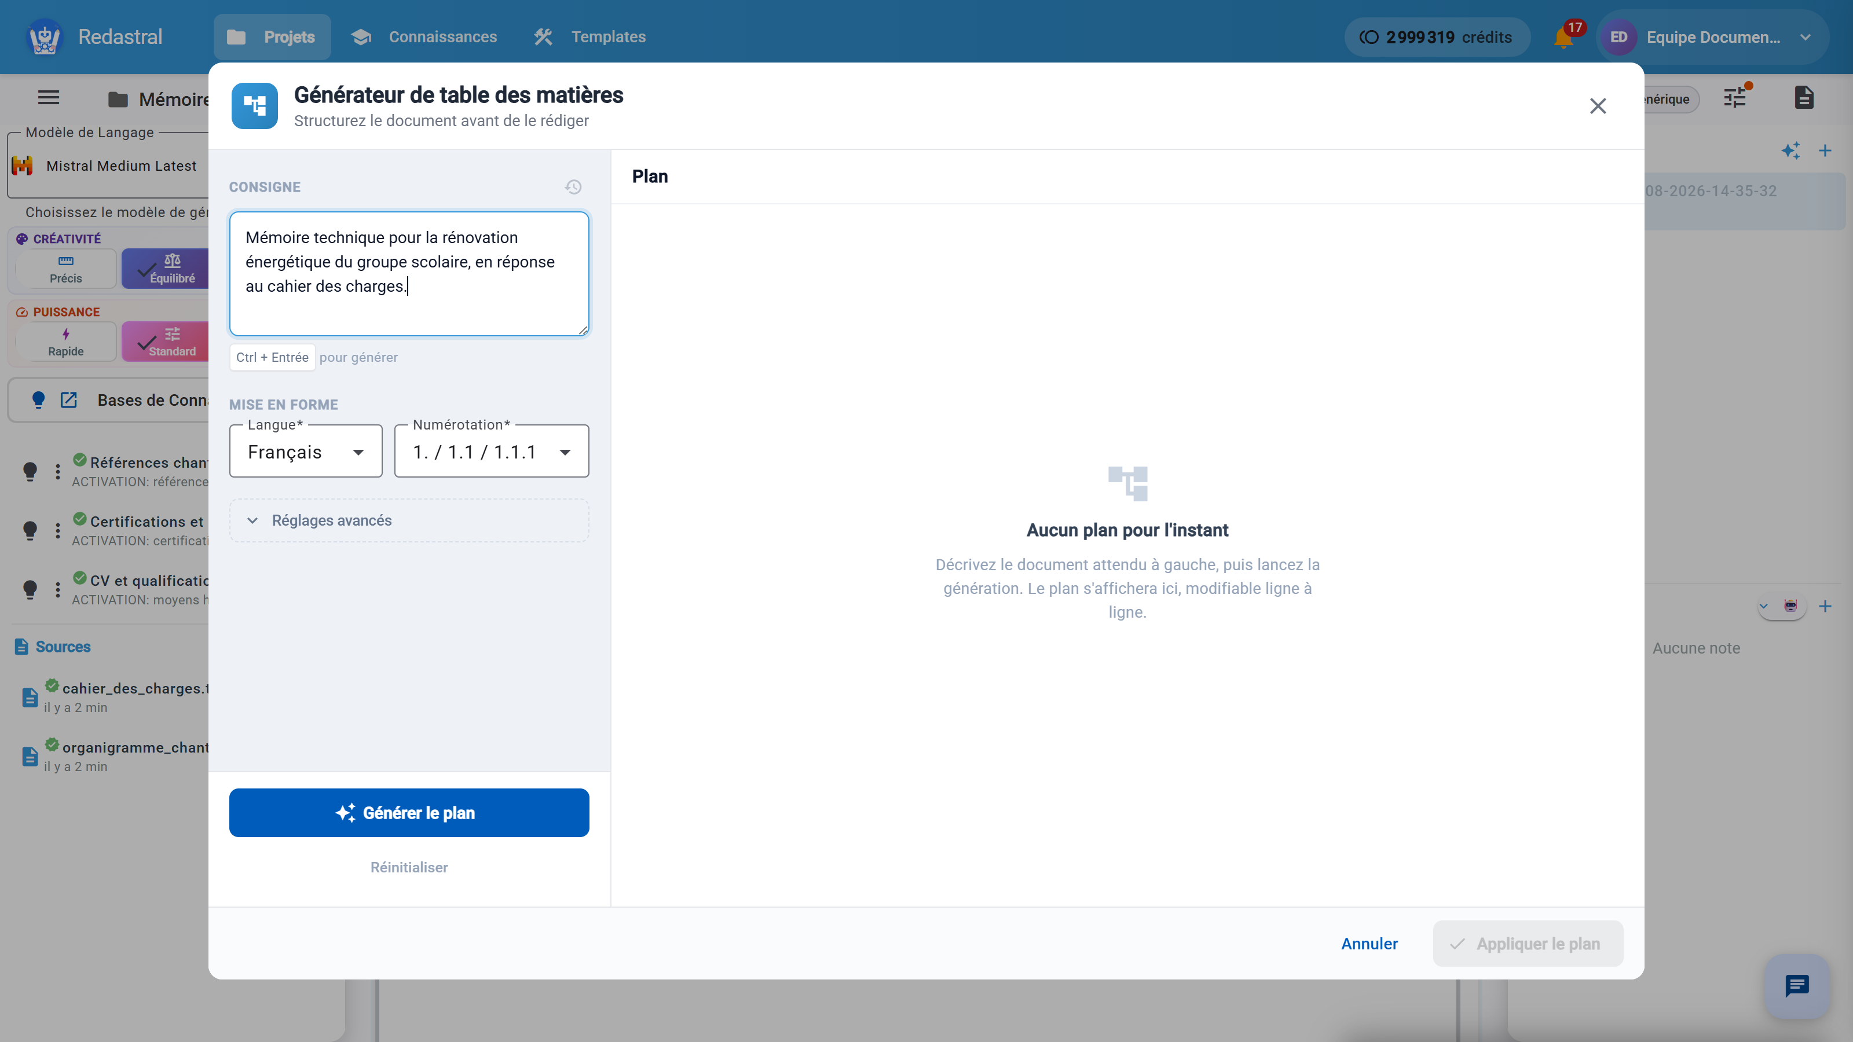The width and height of the screenshot is (1853, 1042).
Task: Click the Sources document icon
Action: click(x=21, y=647)
